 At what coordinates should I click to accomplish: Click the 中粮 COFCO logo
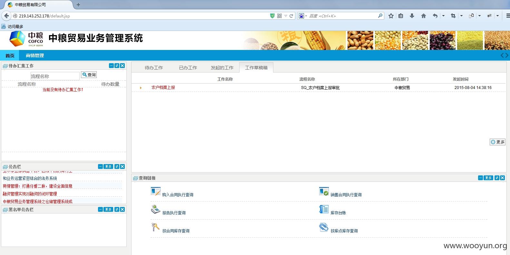(x=26, y=40)
